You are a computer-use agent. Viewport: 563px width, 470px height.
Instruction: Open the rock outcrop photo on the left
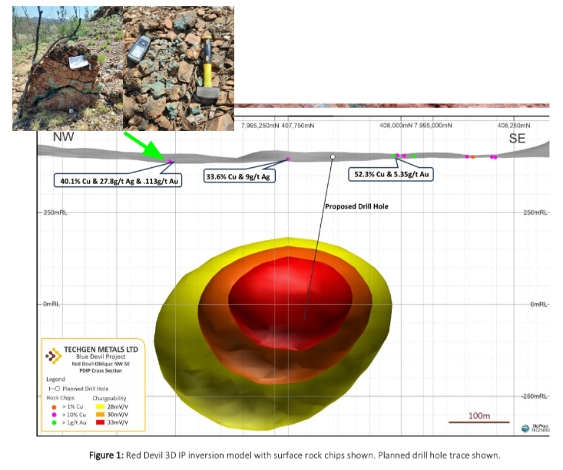(x=68, y=65)
